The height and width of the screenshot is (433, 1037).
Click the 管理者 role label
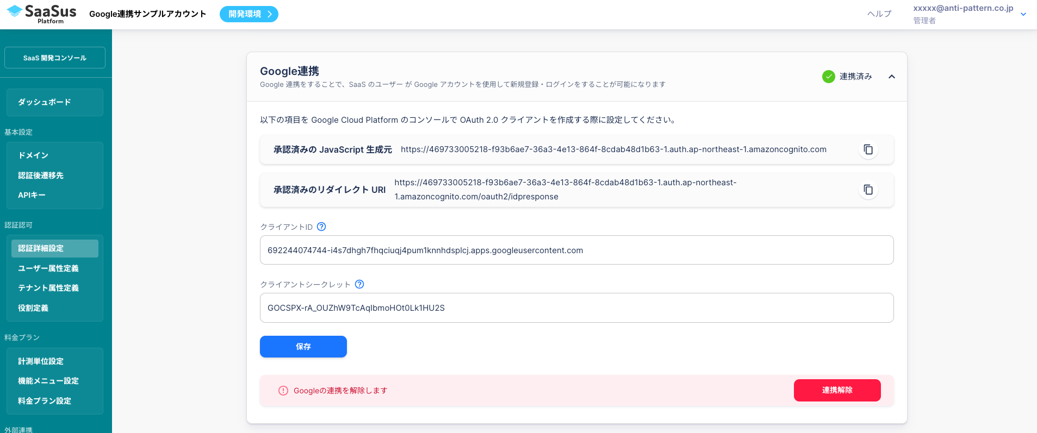(x=924, y=21)
